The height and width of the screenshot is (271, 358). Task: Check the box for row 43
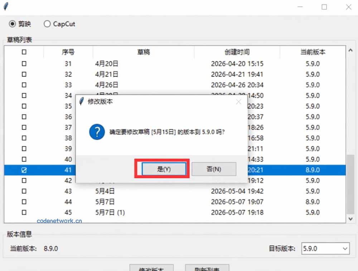pyautogui.click(x=24, y=191)
